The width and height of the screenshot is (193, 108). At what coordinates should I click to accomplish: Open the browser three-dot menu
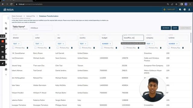point(190,4)
